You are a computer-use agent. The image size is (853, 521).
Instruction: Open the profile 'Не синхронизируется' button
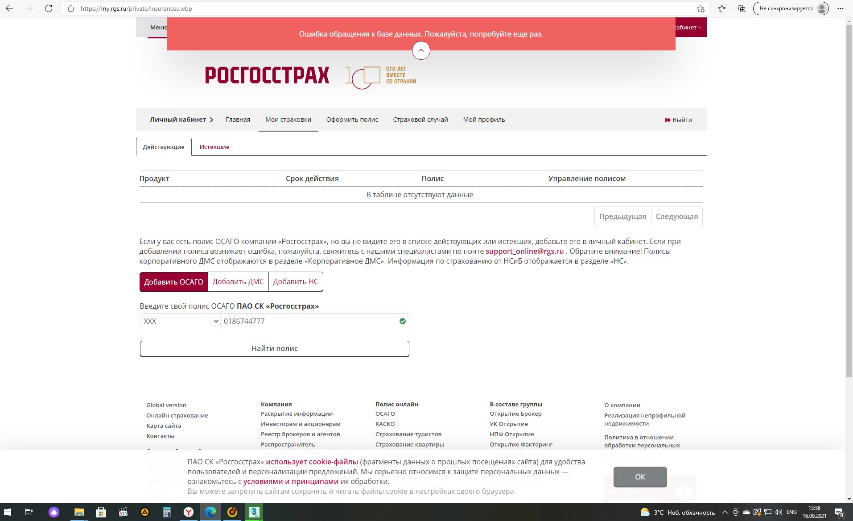coord(791,8)
